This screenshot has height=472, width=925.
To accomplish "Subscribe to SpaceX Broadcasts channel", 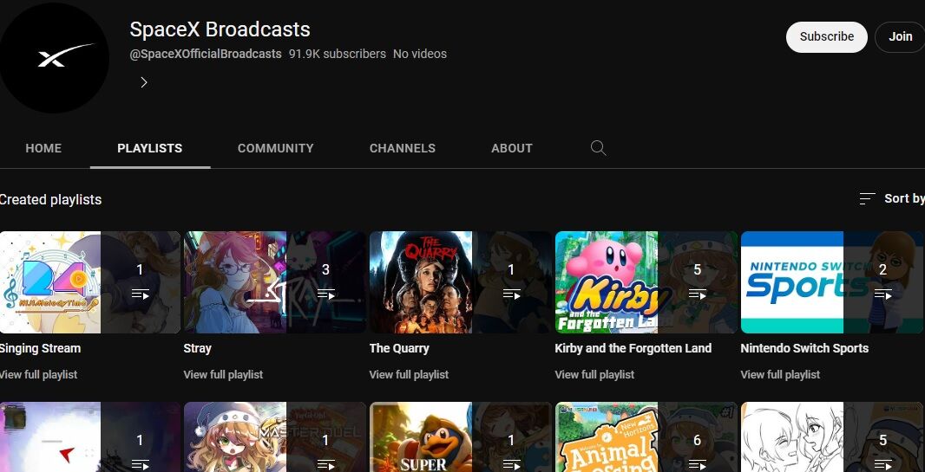I will (826, 37).
